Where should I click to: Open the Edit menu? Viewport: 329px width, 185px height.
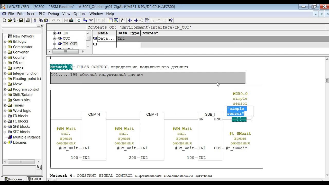pos(20,14)
